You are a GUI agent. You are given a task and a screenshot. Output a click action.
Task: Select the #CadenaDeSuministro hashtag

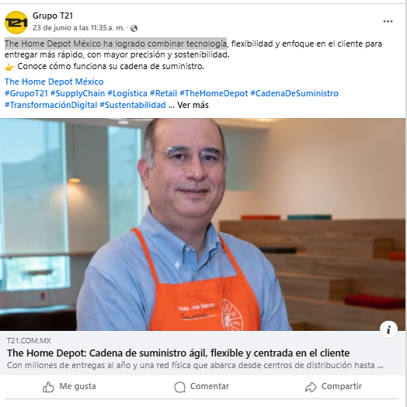[x=294, y=93]
